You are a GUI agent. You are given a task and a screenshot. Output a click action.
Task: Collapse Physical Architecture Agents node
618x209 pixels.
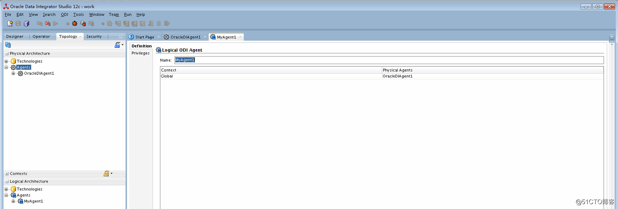6,67
